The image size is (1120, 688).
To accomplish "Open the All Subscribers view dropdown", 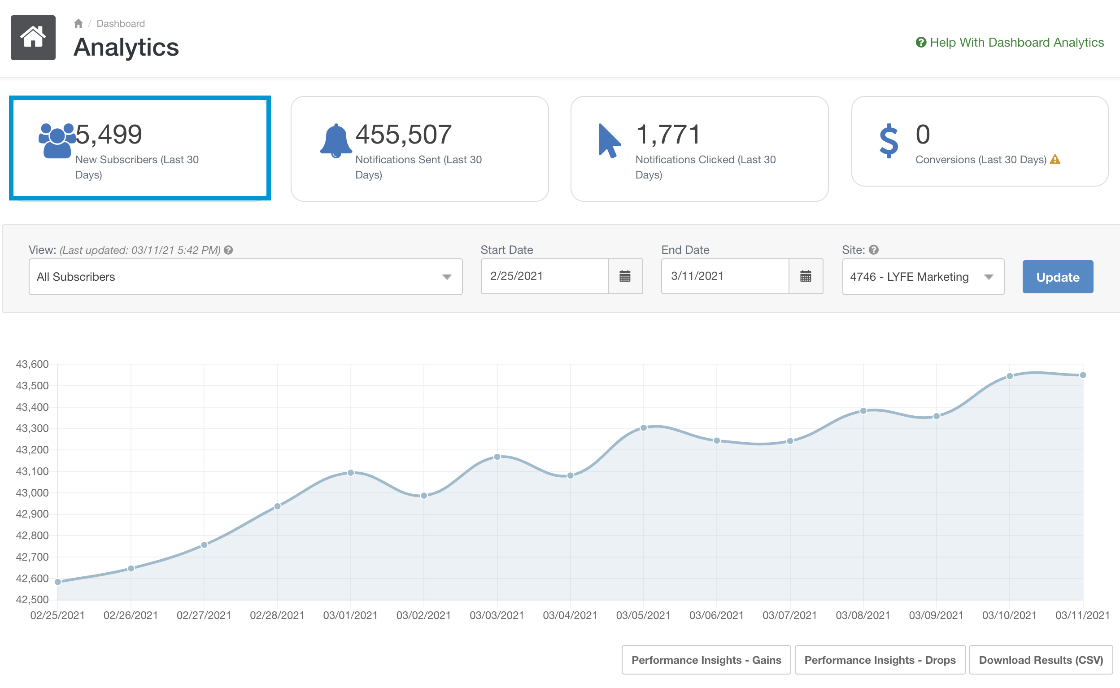I will [245, 276].
